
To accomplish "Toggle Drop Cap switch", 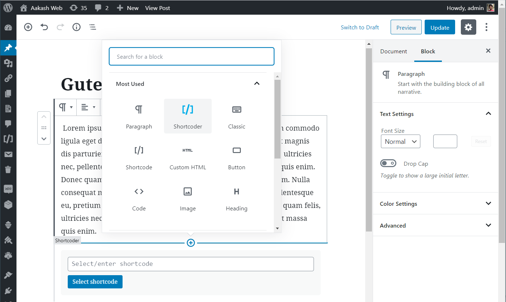I will click(388, 163).
